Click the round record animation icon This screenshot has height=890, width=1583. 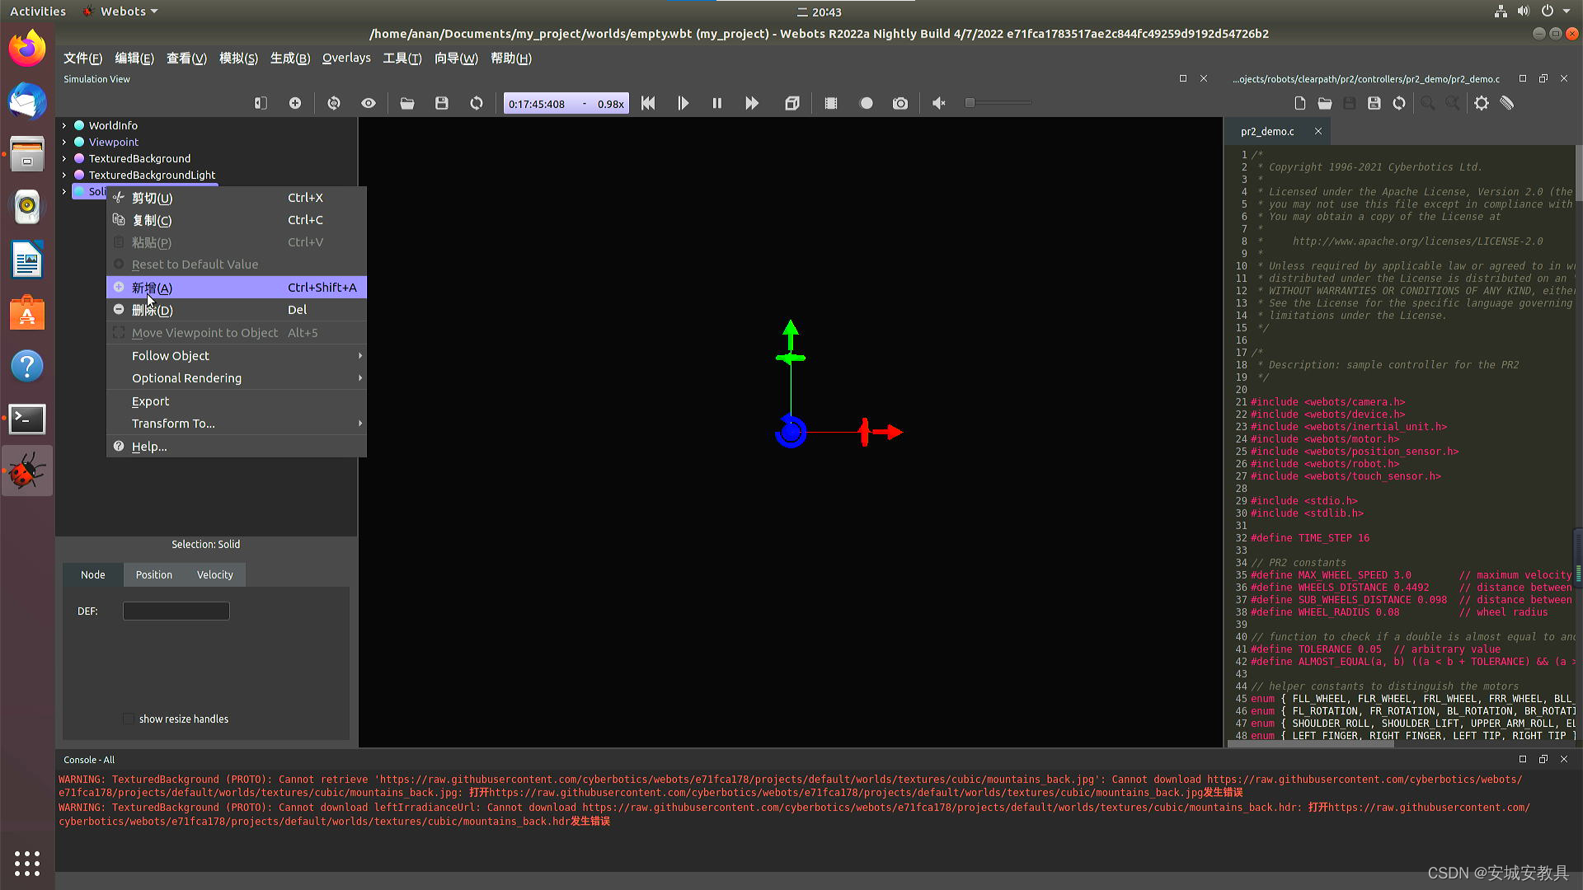(866, 103)
